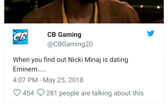168x111 pixels.
Task: Click the glowing lights in the image background
Action: point(150,7)
